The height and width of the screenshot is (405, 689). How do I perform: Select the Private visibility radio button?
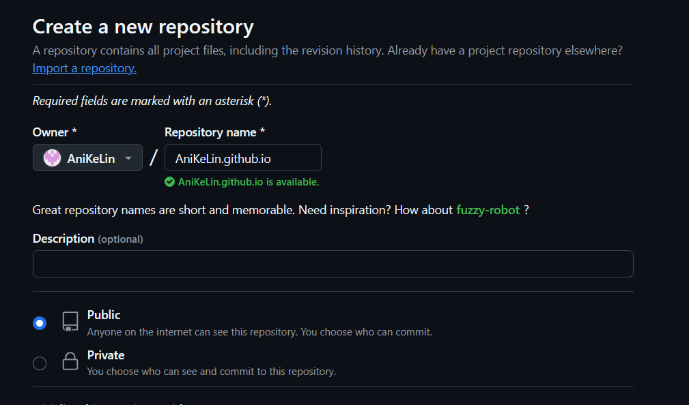click(40, 363)
